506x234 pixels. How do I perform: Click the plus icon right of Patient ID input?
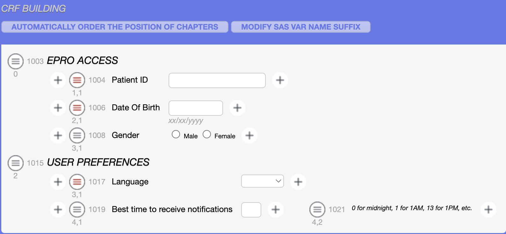coord(280,80)
